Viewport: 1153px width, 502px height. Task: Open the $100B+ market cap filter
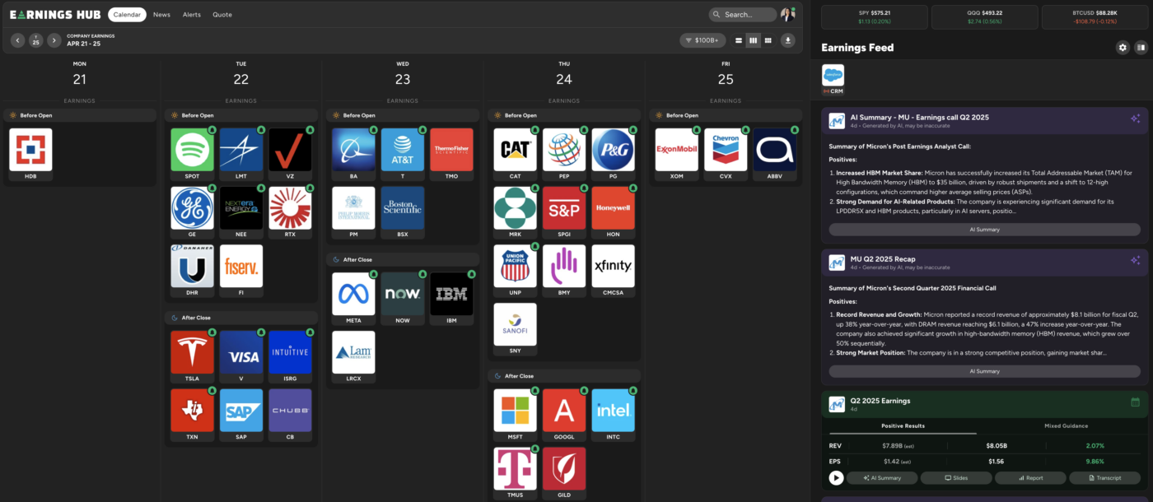pos(703,40)
